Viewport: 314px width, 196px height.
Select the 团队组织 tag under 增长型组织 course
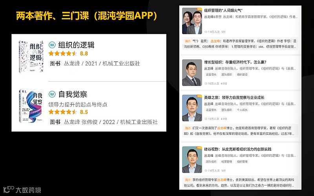(227, 75)
